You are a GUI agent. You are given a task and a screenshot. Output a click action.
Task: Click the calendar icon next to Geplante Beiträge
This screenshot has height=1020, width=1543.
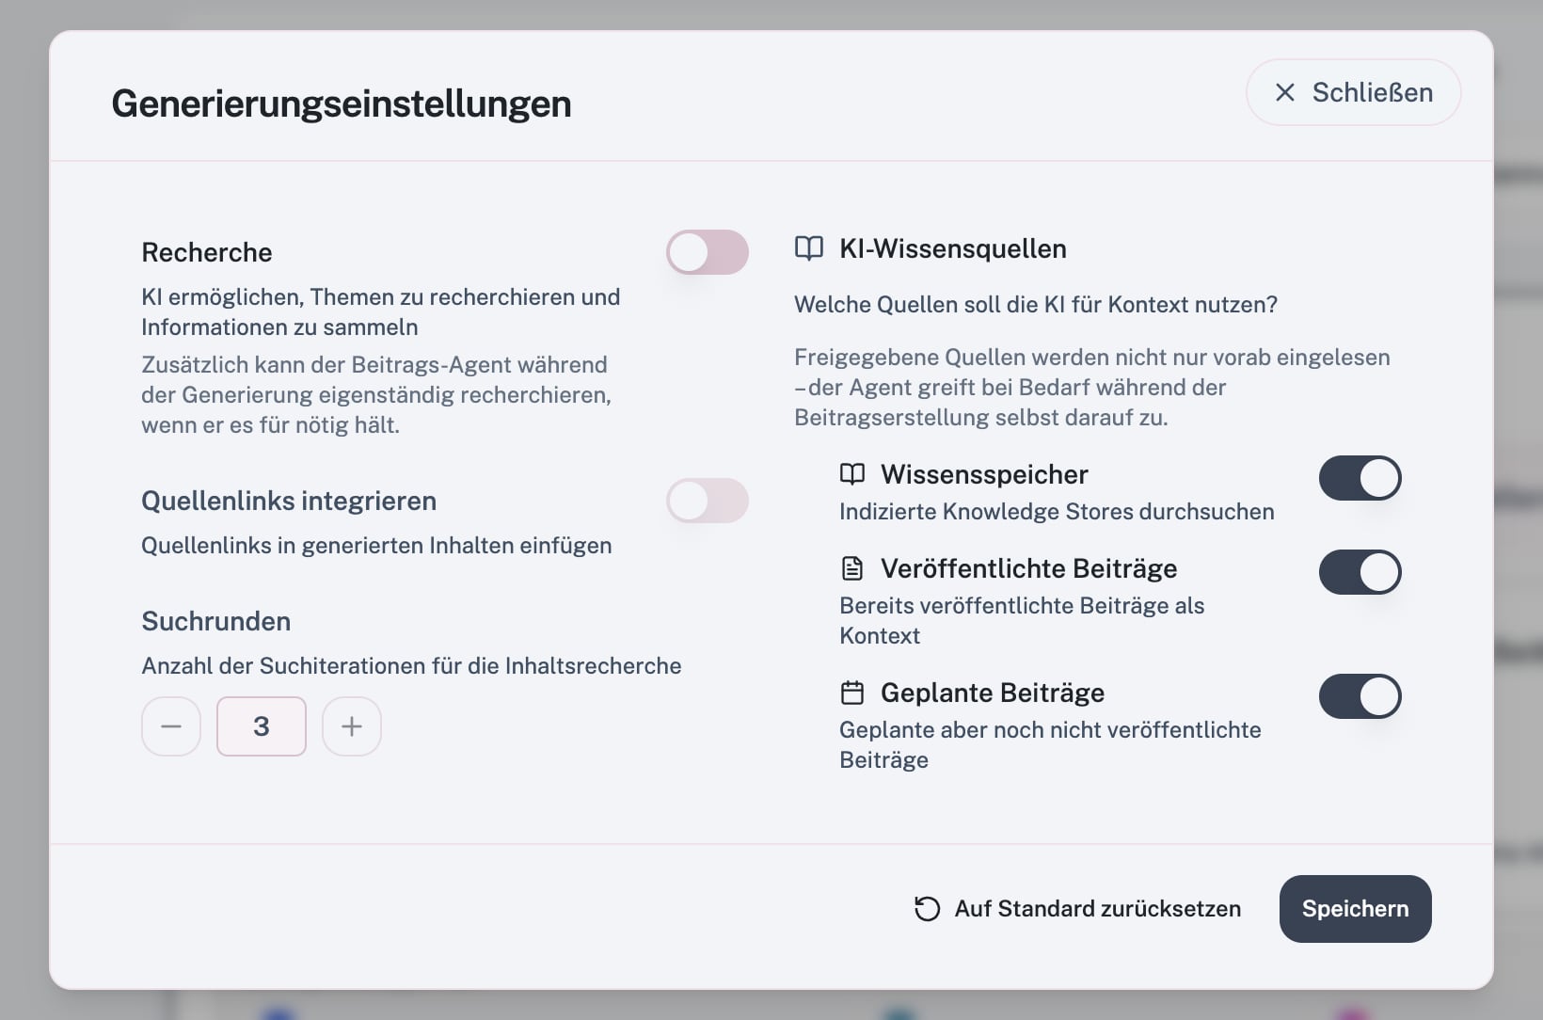[x=852, y=693]
